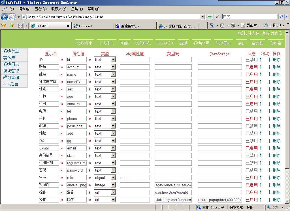
Task: Click the Home icon in the toolbar
Action: [x=212, y=25]
